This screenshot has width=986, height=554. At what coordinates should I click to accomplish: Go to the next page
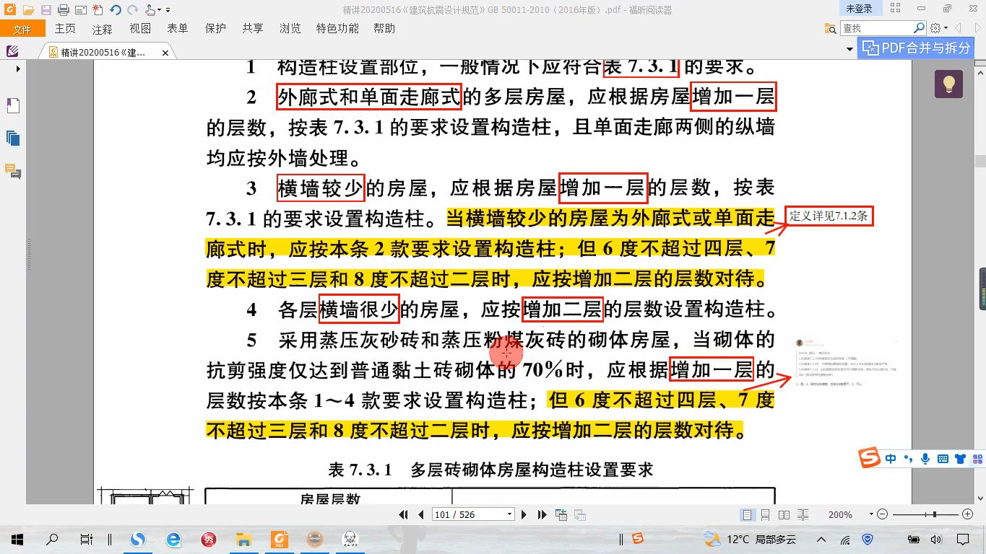coord(524,514)
